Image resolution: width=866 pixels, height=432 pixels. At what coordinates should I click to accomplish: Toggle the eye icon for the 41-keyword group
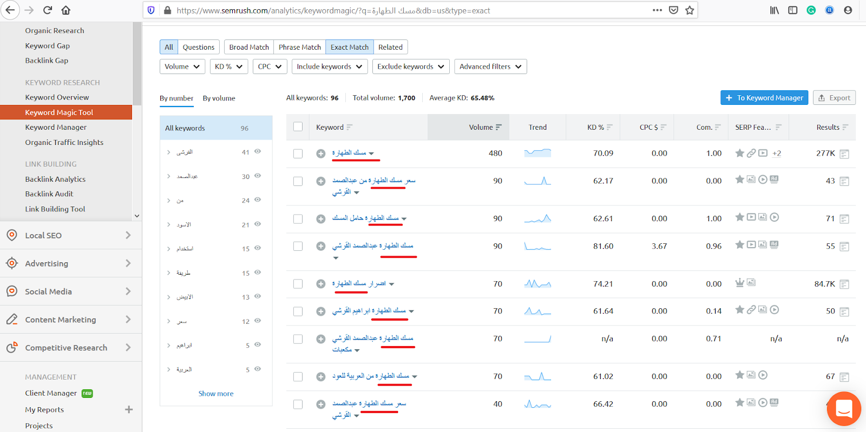[x=258, y=151]
